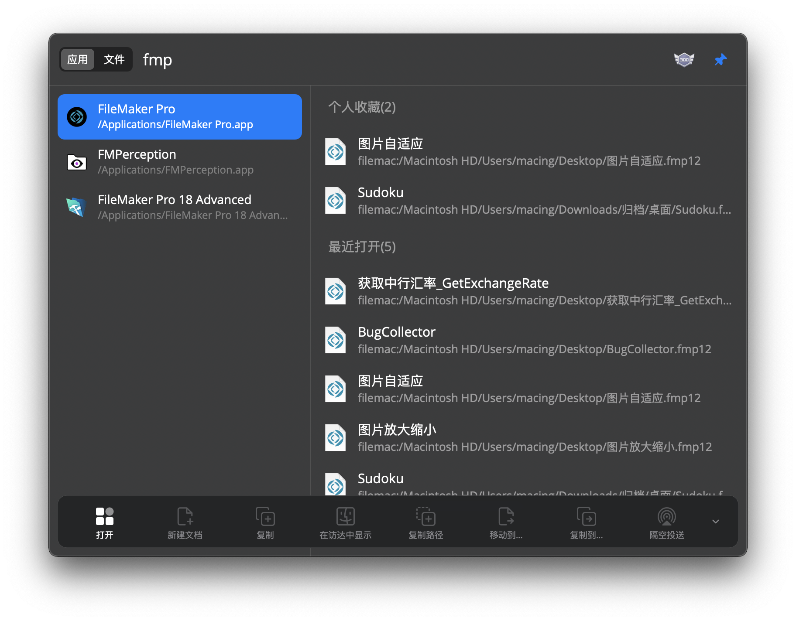The image size is (796, 621).
Task: Toggle the blue pin window icon
Action: tap(721, 60)
